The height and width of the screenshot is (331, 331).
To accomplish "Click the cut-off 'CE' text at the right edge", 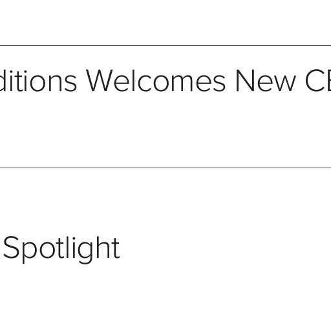I will pos(318,81).
